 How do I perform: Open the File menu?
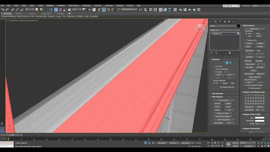(2, 5)
